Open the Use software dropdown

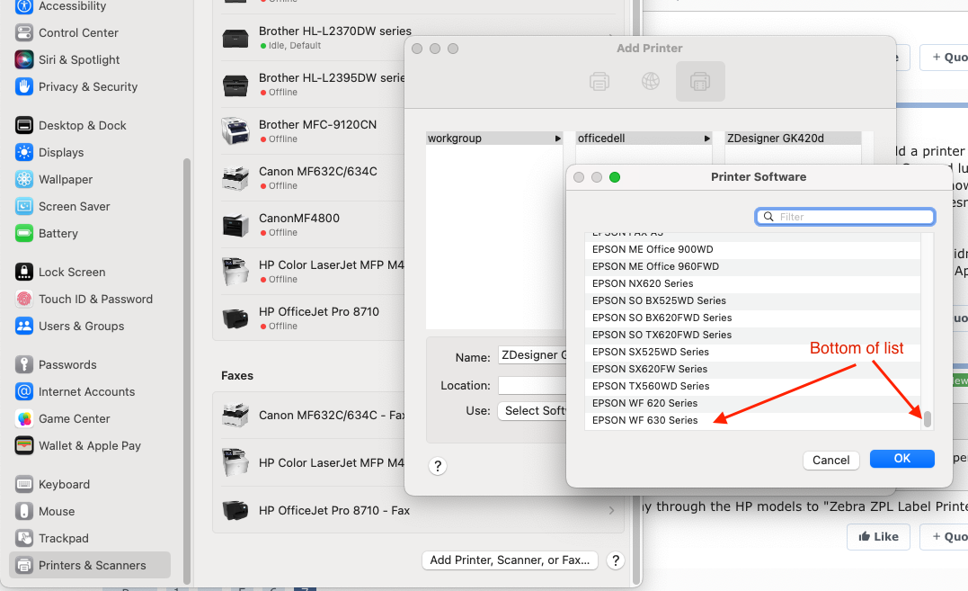coord(532,411)
